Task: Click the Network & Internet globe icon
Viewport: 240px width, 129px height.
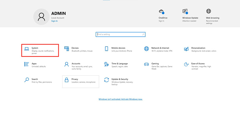Action: [146, 49]
